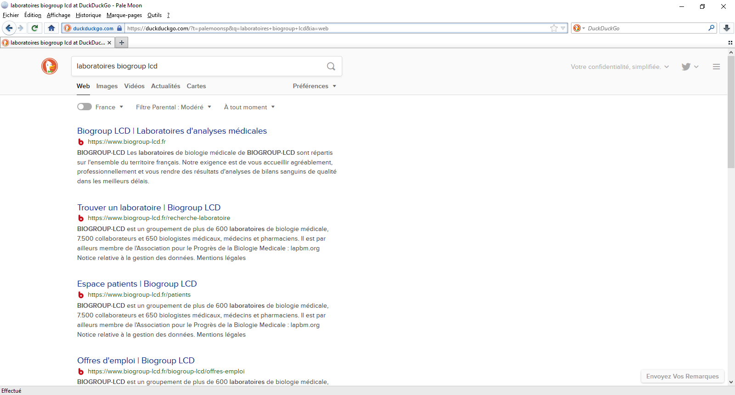Expand the France region dropdown

(109, 107)
